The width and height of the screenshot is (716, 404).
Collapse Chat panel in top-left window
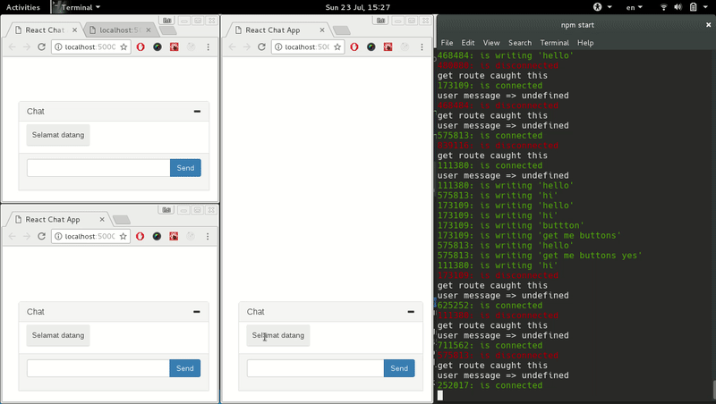coord(197,111)
